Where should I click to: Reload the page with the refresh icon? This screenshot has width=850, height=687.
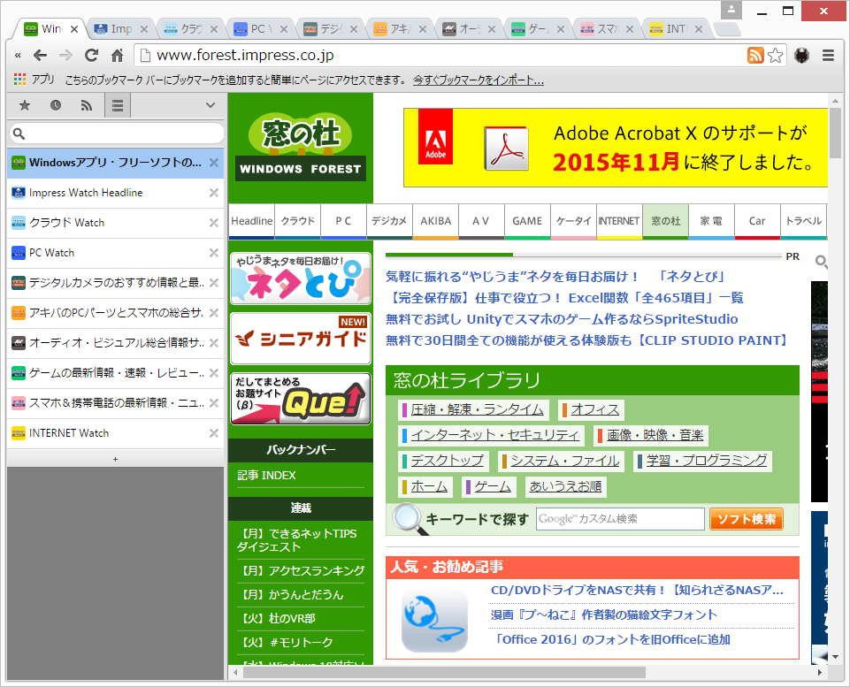92,55
